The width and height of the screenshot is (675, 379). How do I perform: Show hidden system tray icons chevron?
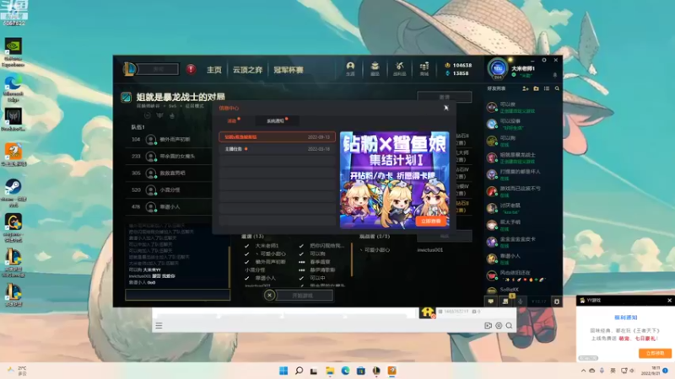[583, 371]
